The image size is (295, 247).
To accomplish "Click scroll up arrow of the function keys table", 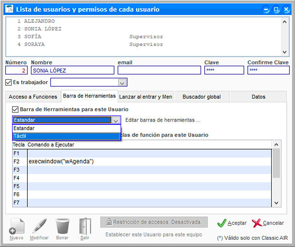I will click(276, 145).
